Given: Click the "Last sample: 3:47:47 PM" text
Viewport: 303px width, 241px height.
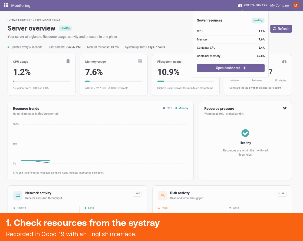Looking at the screenshot, I should pos(65,47).
